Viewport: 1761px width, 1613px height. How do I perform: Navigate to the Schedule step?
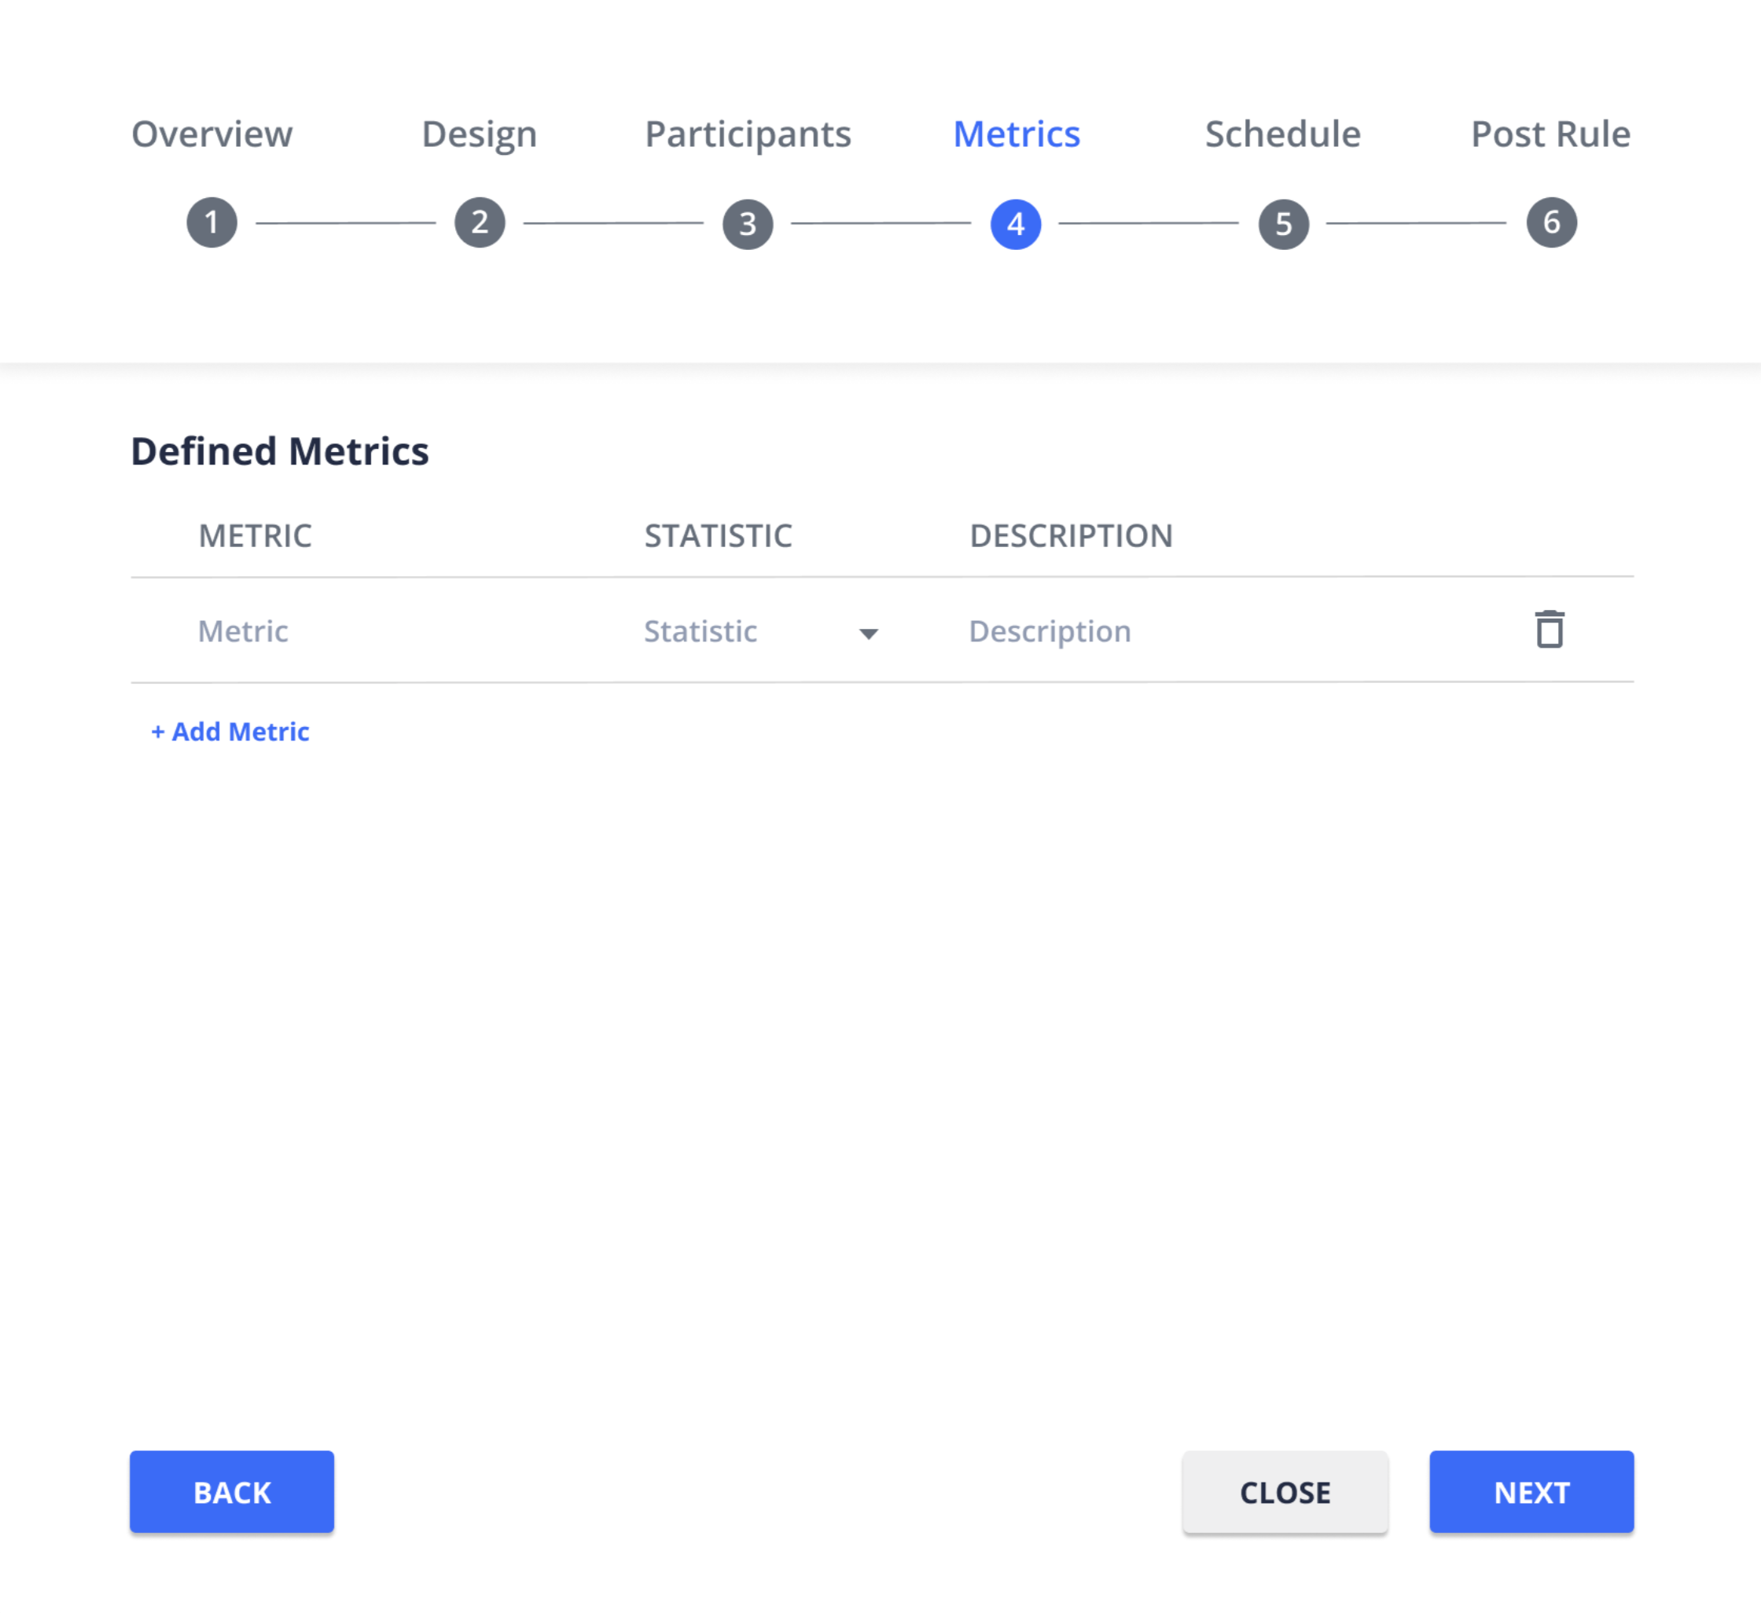pyautogui.click(x=1282, y=134)
